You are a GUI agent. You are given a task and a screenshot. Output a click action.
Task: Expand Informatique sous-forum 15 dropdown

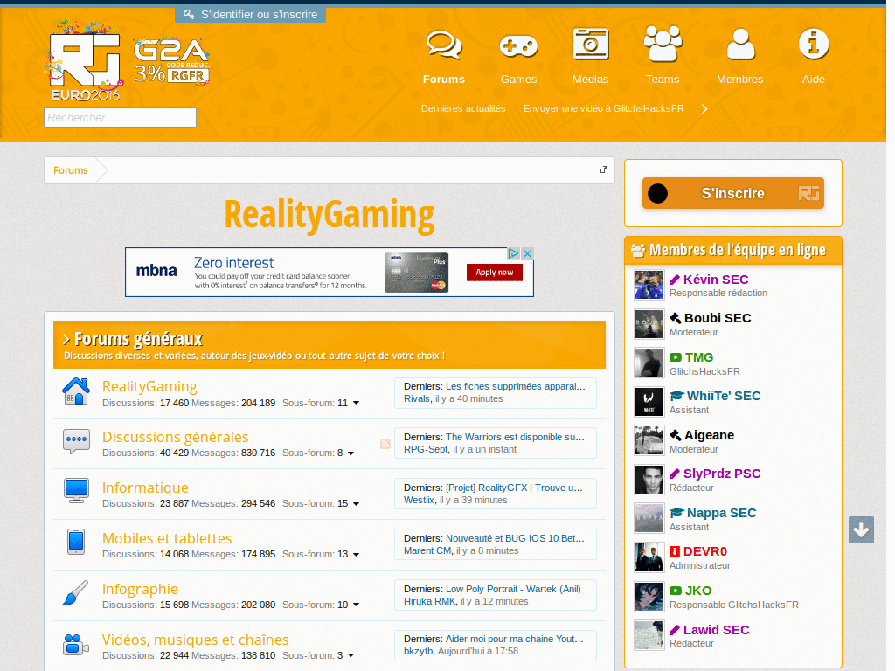point(357,504)
